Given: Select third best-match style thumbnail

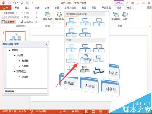Looking at the screenshot, I should click(99, 22).
